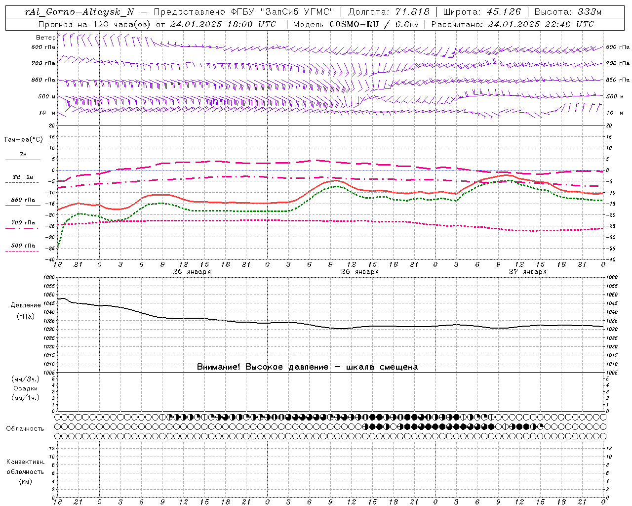Click the date label 25 января

pyautogui.click(x=192, y=272)
